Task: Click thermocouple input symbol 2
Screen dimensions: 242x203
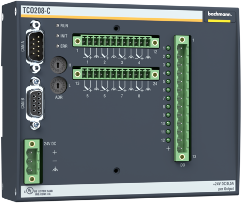Action: pos(105,53)
